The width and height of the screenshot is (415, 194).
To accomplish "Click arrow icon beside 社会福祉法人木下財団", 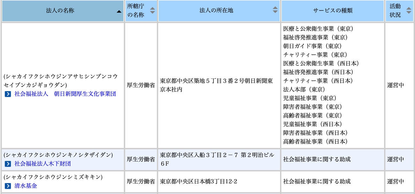I will pos(8,164).
